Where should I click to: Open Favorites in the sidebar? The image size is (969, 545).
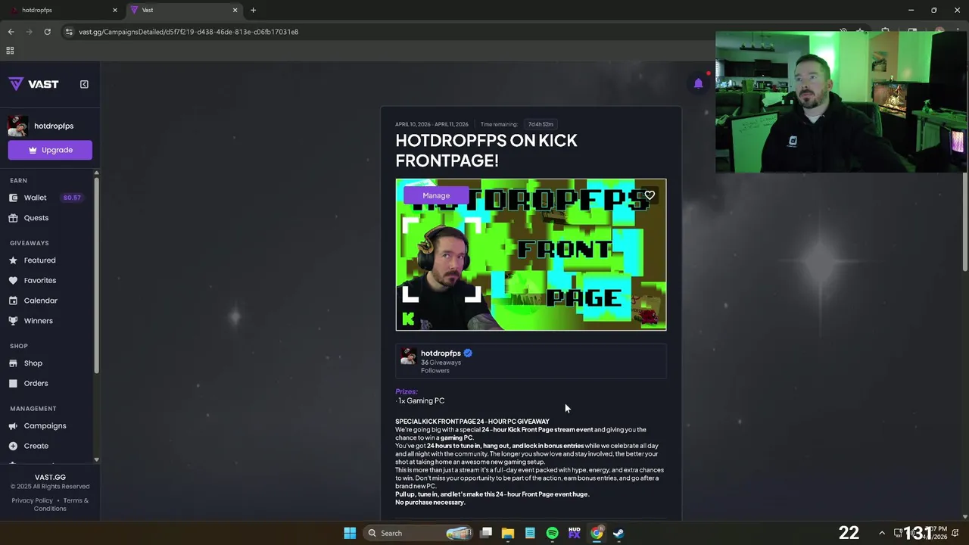pyautogui.click(x=39, y=281)
